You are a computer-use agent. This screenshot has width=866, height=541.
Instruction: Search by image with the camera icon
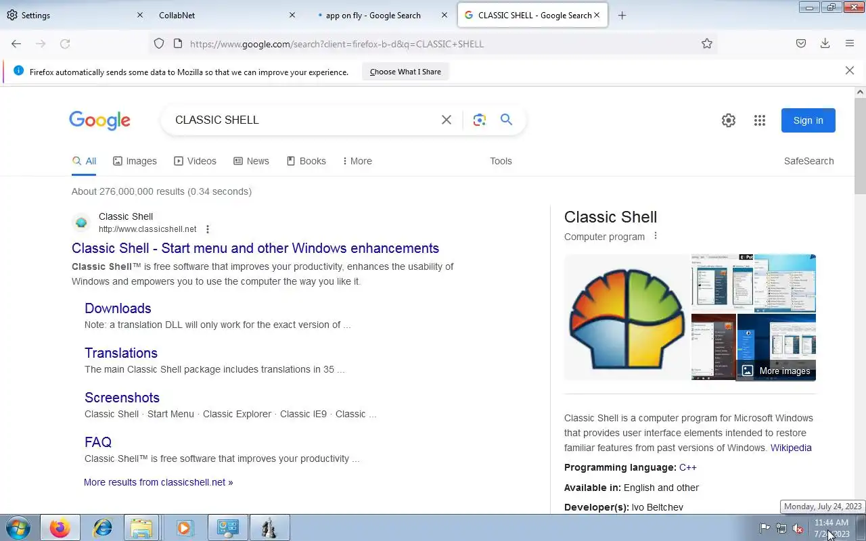click(x=480, y=120)
